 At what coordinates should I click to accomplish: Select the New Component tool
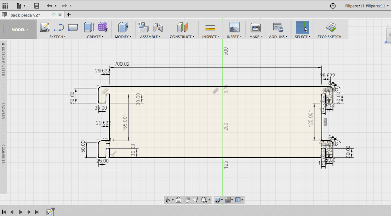(x=144, y=27)
